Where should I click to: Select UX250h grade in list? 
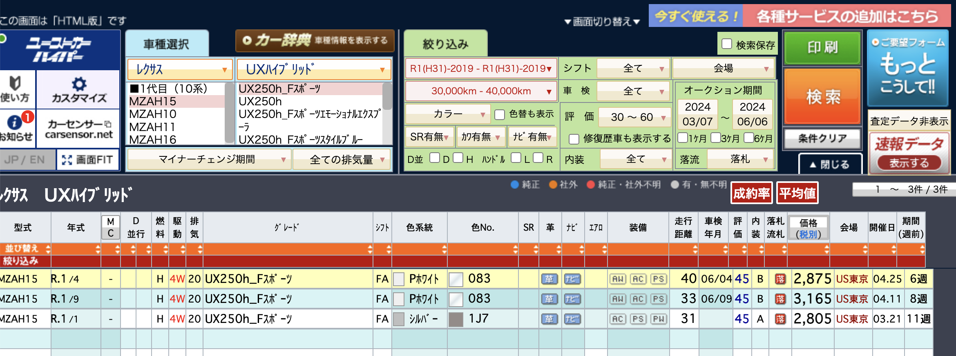coord(260,101)
